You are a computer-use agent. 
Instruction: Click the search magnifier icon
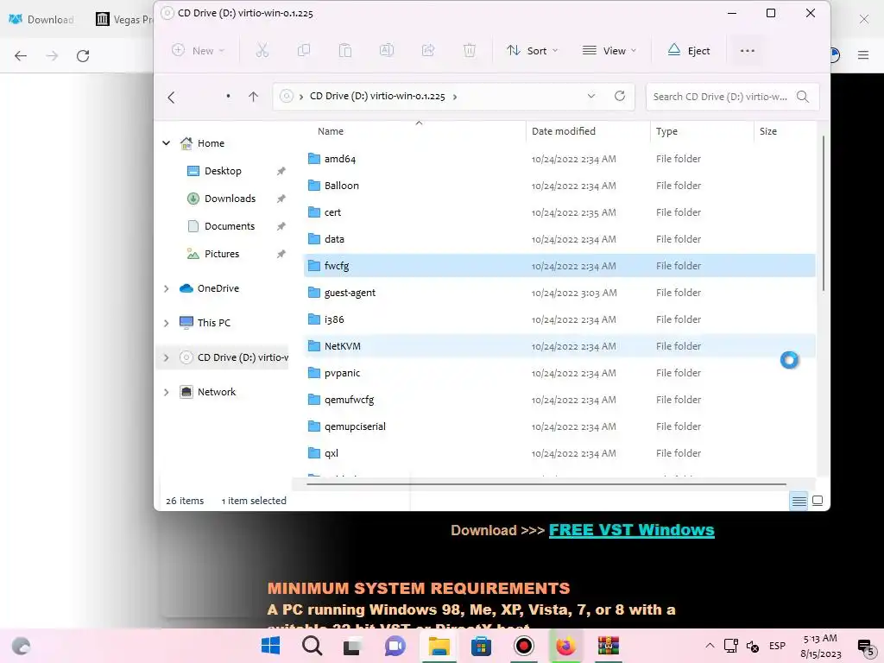803,97
